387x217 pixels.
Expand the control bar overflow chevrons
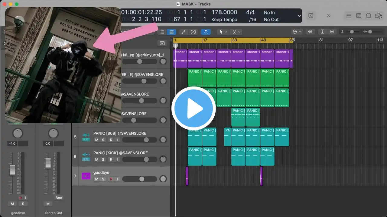(x=329, y=16)
